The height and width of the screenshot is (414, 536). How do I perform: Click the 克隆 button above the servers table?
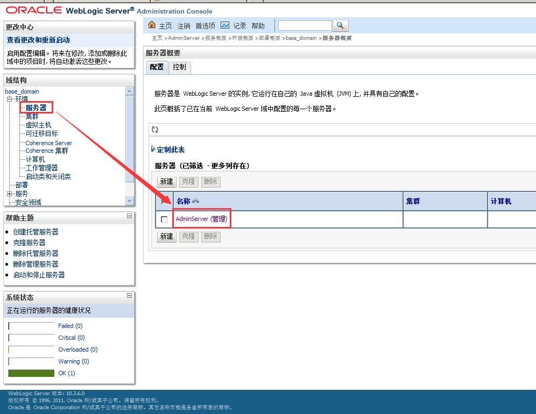tap(189, 182)
